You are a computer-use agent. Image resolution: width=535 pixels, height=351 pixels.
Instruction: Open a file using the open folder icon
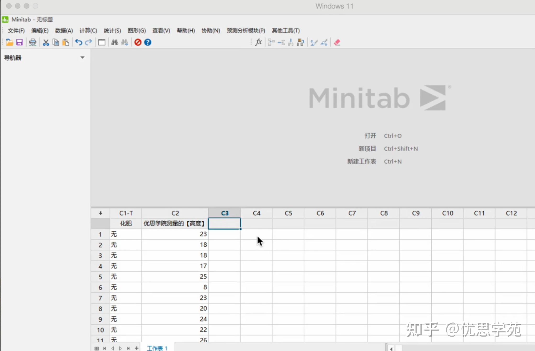(9, 42)
